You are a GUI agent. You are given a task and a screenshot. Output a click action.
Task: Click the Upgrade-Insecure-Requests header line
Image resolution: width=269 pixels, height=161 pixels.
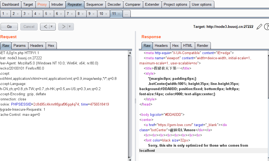[22, 110]
